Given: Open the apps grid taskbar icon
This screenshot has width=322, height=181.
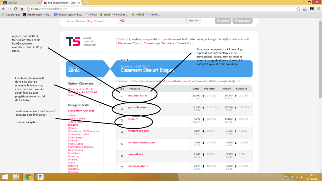Looking at the screenshot, I should coord(41,177).
